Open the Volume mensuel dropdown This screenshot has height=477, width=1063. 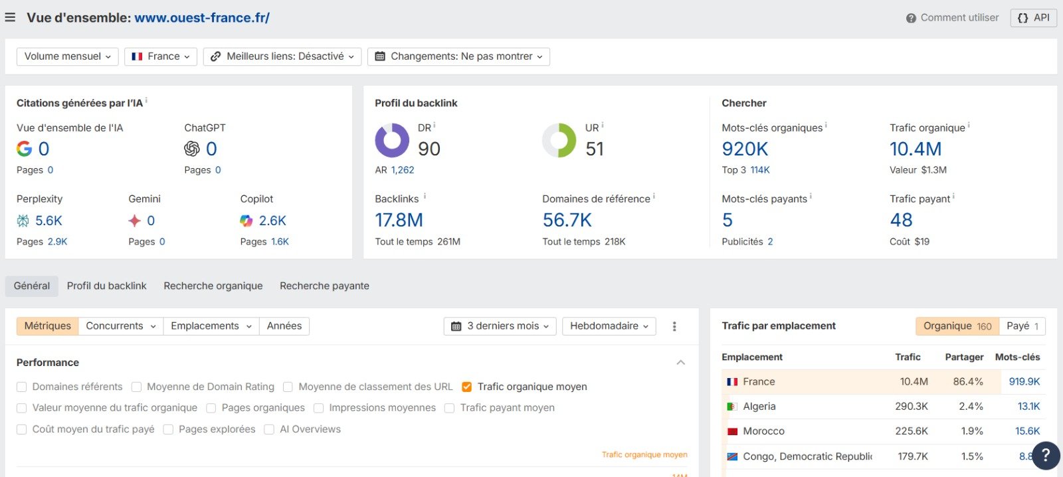click(x=67, y=56)
